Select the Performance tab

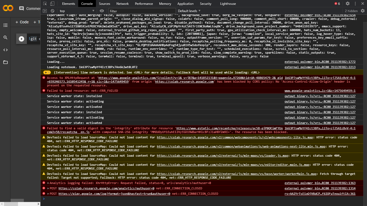(x=144, y=4)
